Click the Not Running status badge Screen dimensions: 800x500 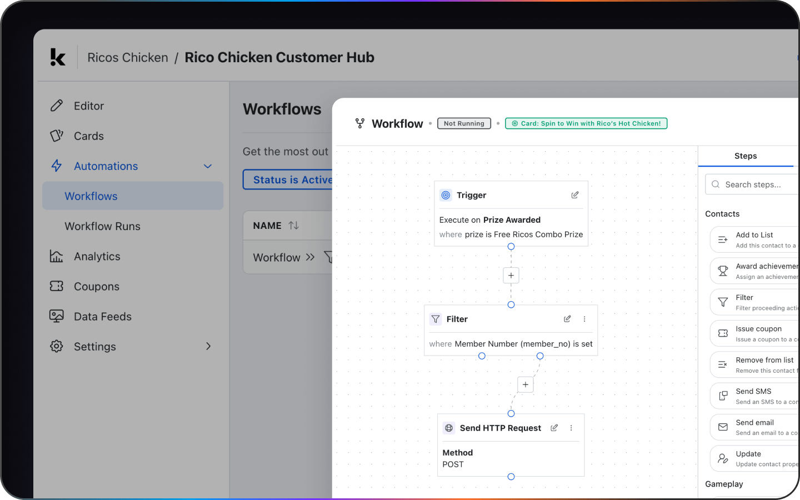pos(464,123)
